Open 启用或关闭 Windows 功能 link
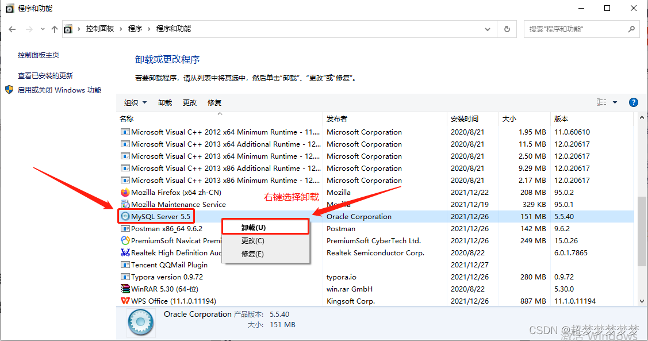The height and width of the screenshot is (341, 648). pos(60,90)
